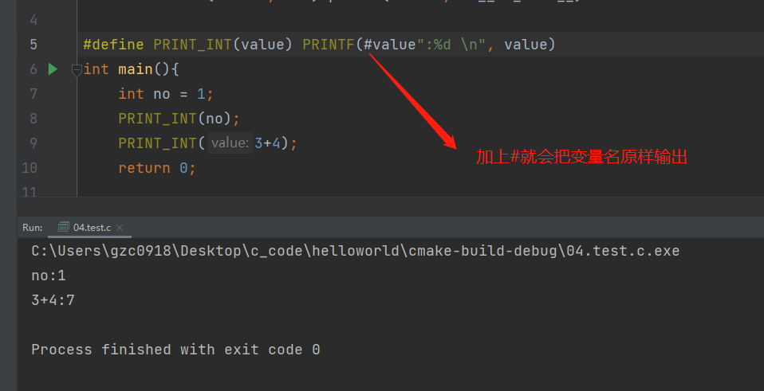Click line number 5 in gutter
Viewport: 764px width, 391px height.
click(33, 45)
